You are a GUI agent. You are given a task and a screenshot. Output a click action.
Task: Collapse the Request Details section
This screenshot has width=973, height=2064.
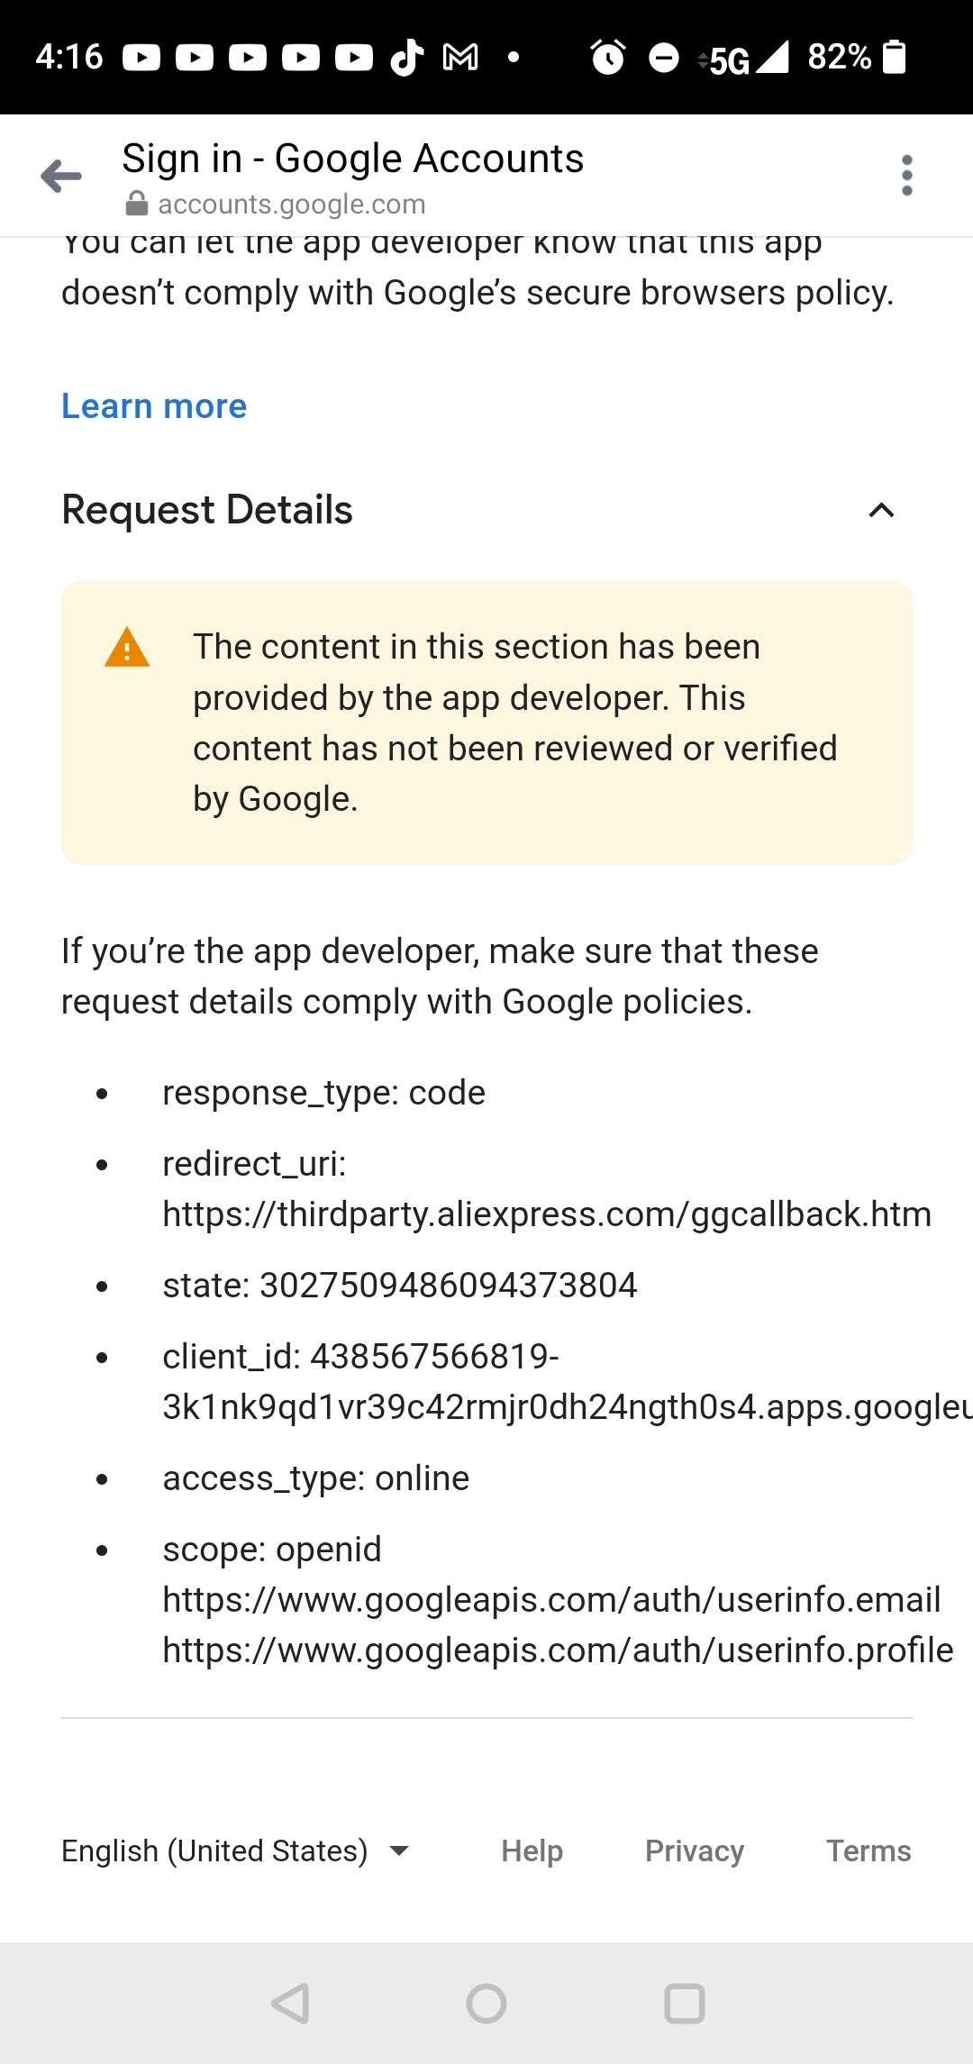tap(880, 511)
